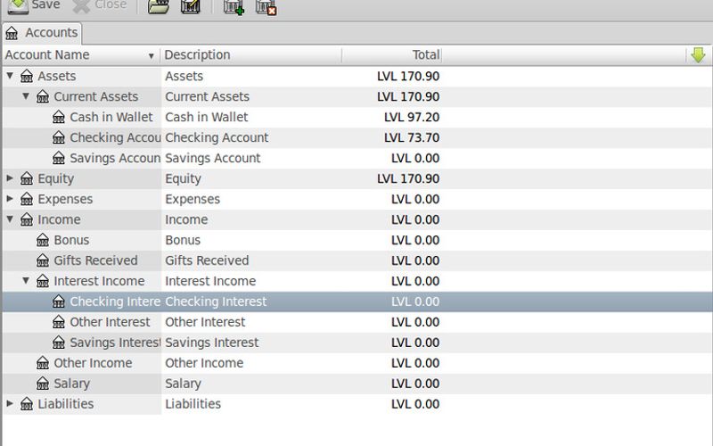Click the Total column header
The height and width of the screenshot is (446, 713).
click(x=391, y=55)
